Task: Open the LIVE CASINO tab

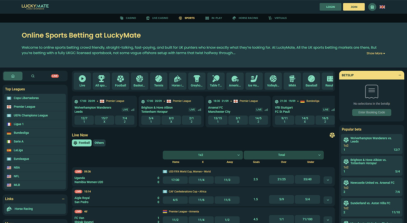Action: pos(157,18)
